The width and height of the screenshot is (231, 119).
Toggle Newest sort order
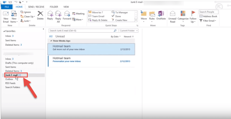(x=129, y=36)
